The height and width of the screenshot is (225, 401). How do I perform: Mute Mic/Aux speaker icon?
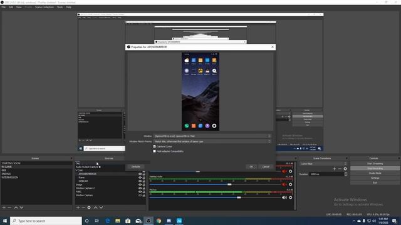coord(284,197)
